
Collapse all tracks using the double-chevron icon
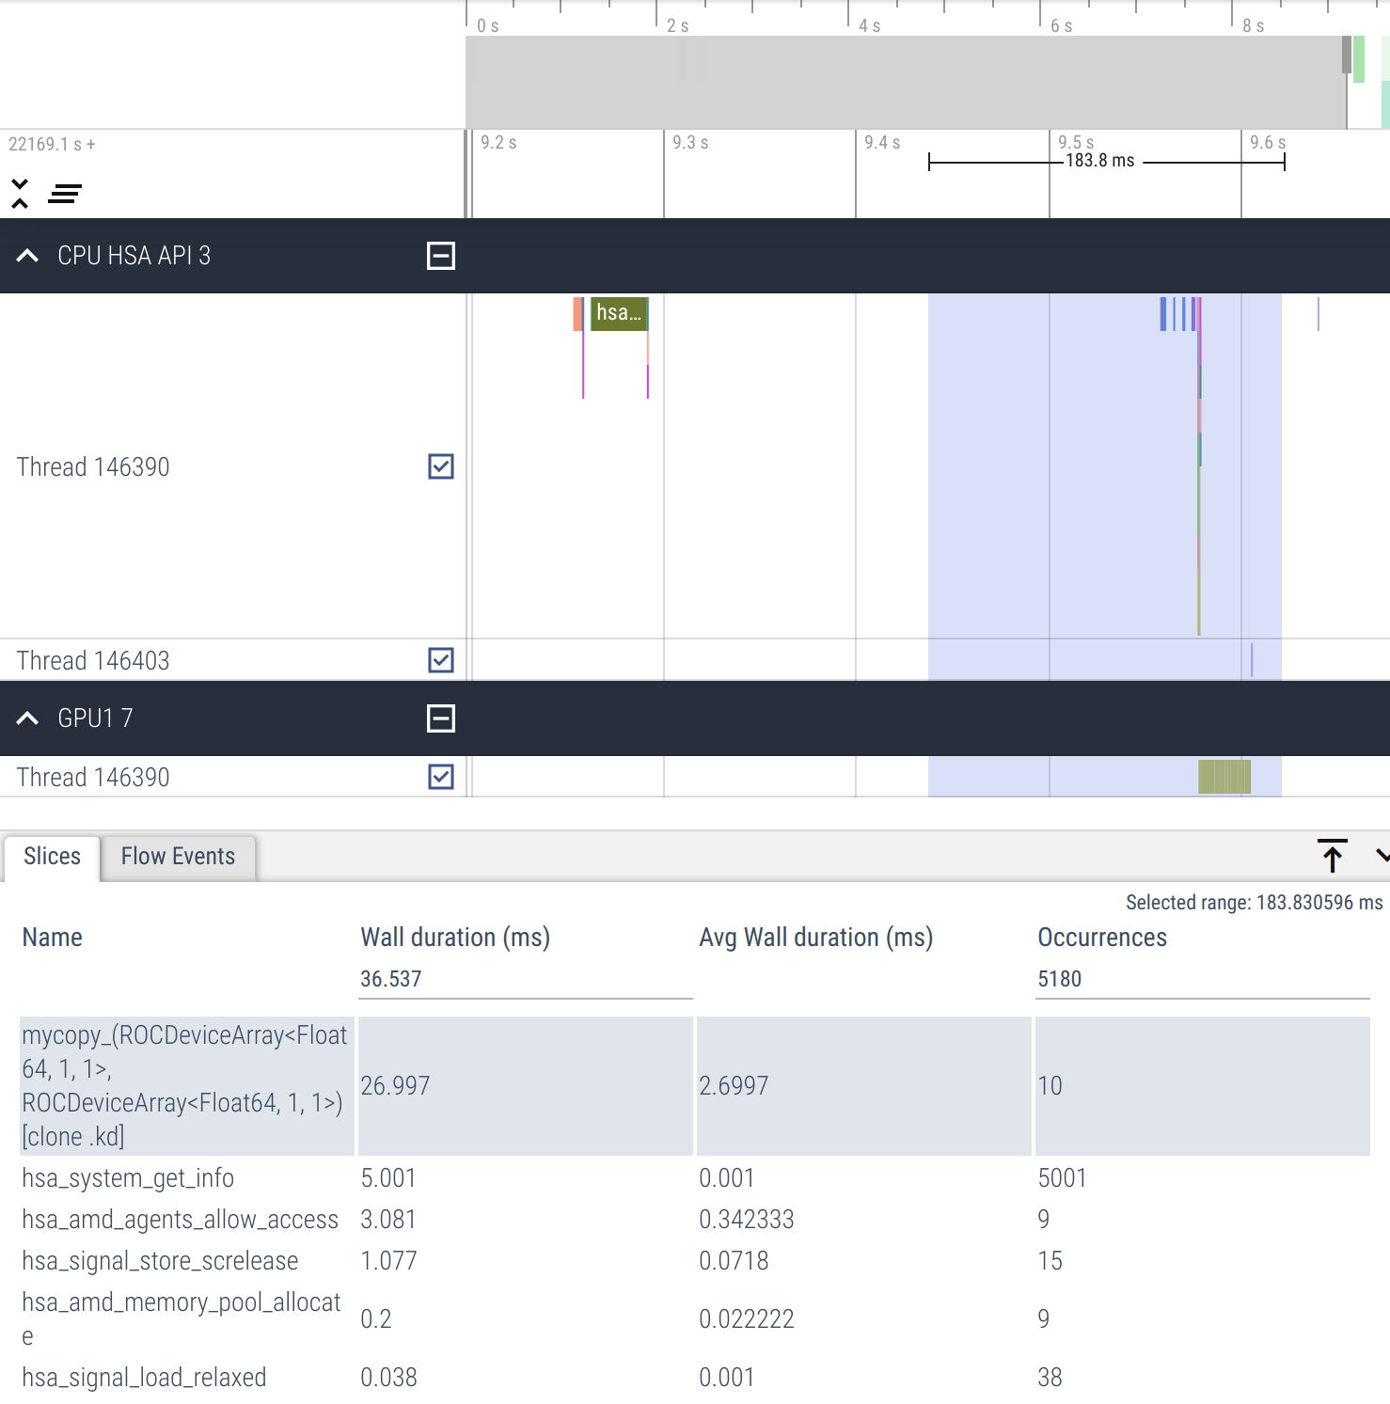point(20,193)
